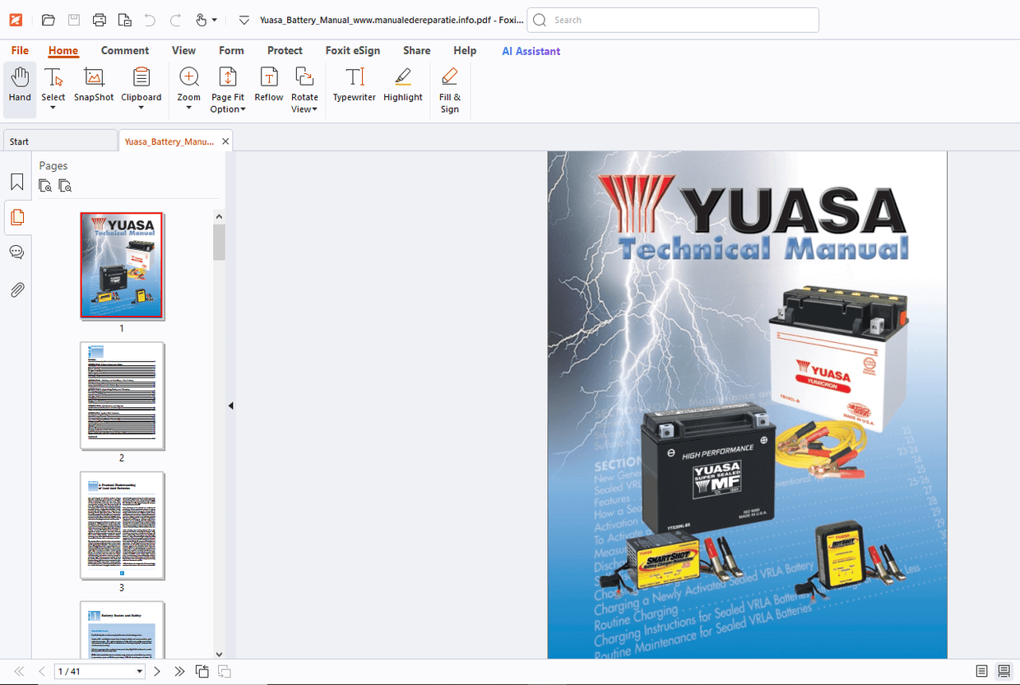This screenshot has height=685, width=1020.
Task: Open the Attachments panel
Action: point(16,289)
